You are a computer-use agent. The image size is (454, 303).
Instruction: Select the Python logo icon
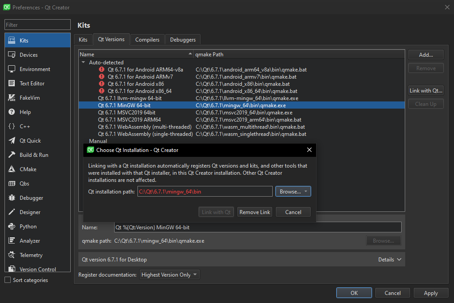[12, 227]
